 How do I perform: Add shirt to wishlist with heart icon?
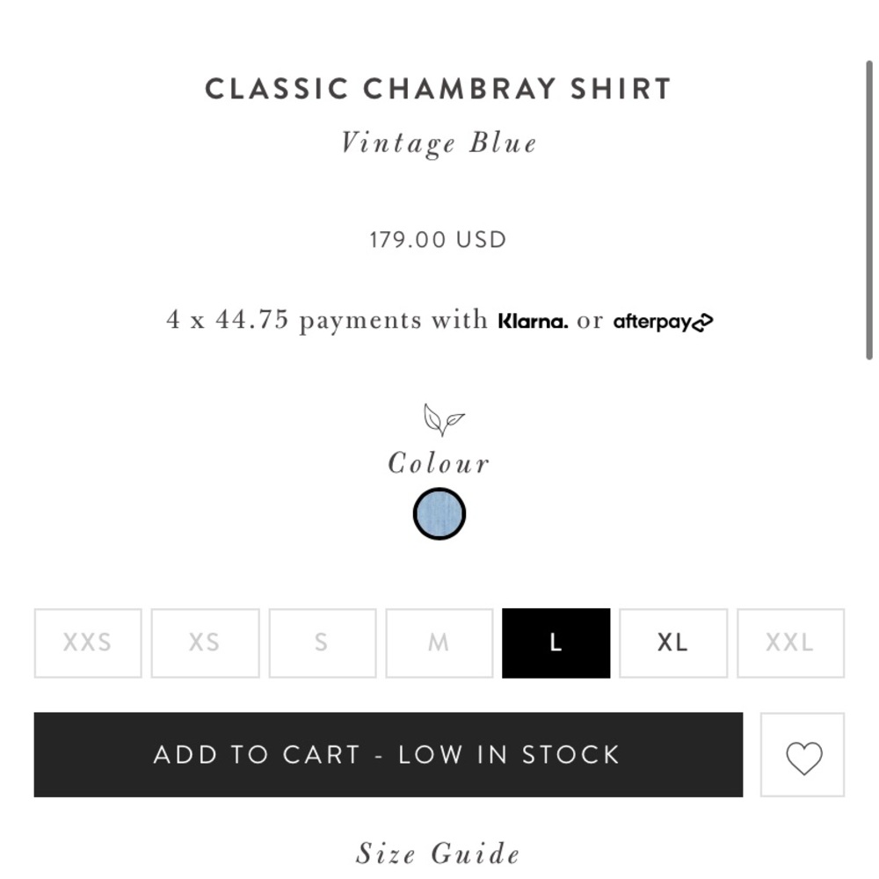click(x=803, y=754)
